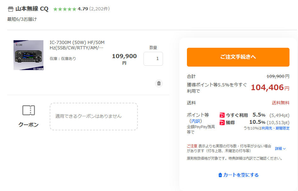Click the trash icon in カートを空にする
Image resolution: width=298 pixels, height=191 pixels.
point(220,175)
